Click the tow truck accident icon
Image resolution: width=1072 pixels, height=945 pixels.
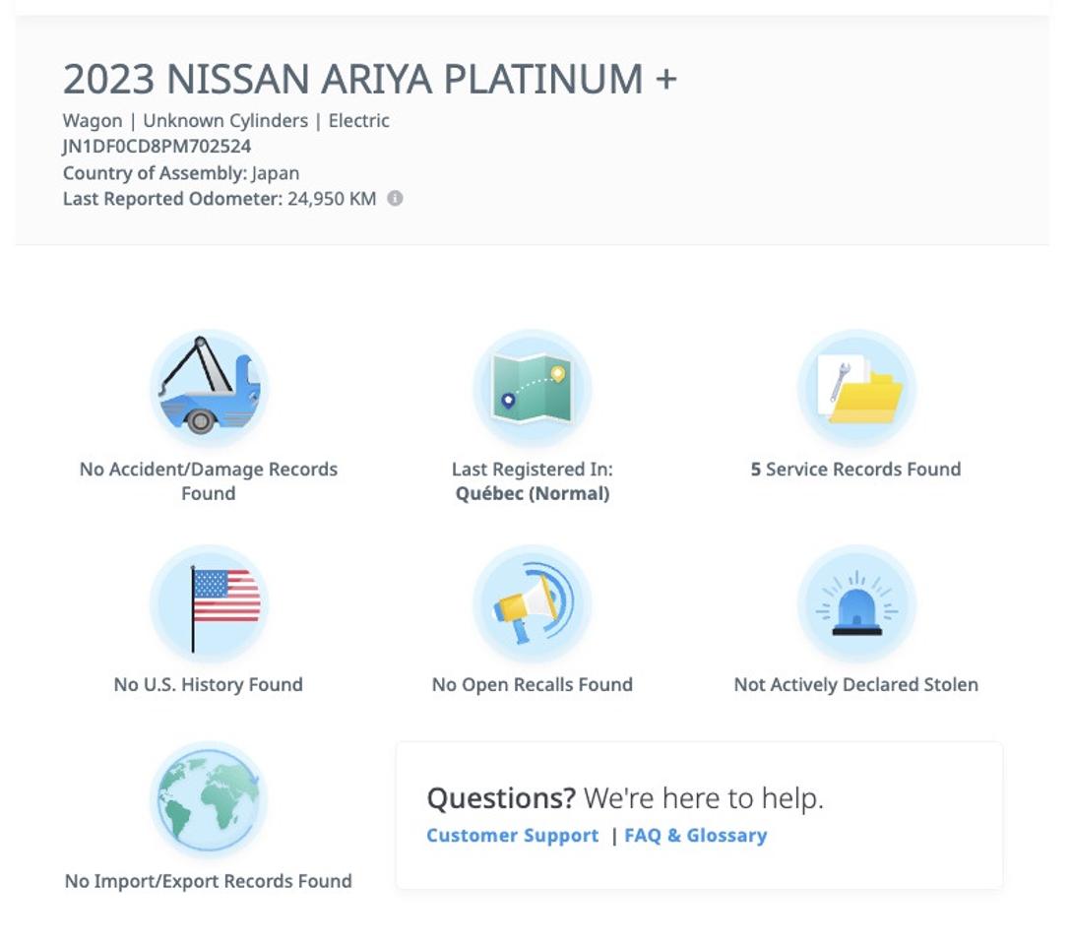coord(209,388)
